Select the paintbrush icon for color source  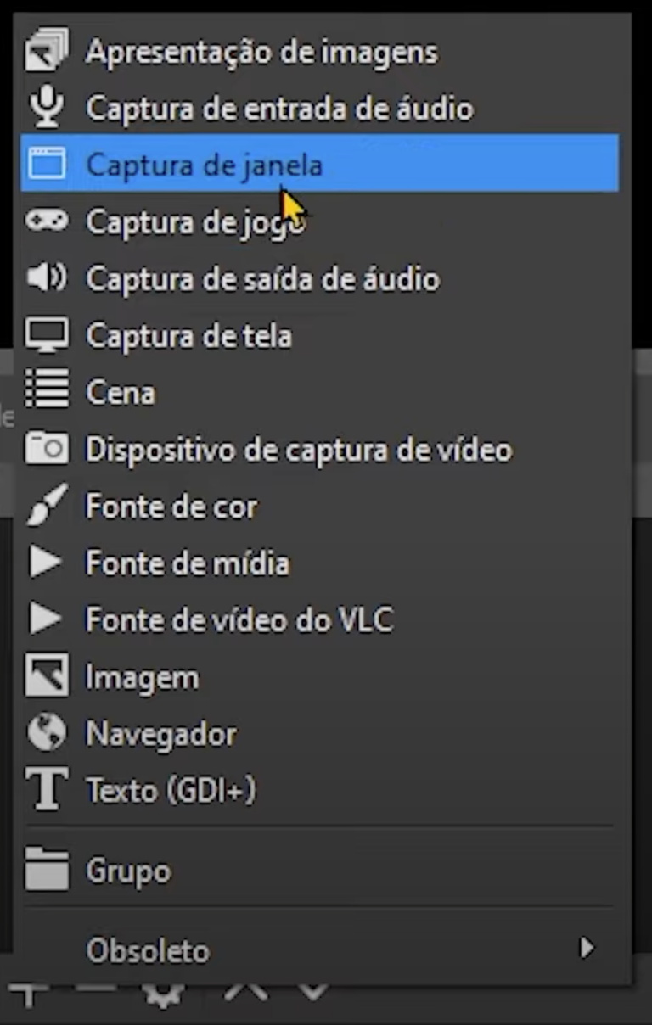(47, 506)
